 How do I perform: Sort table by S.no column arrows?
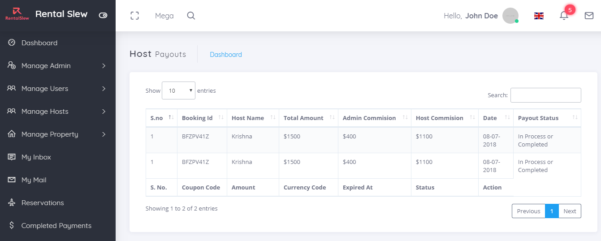pos(171,118)
